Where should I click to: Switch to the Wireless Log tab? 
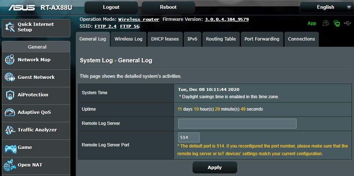click(128, 39)
